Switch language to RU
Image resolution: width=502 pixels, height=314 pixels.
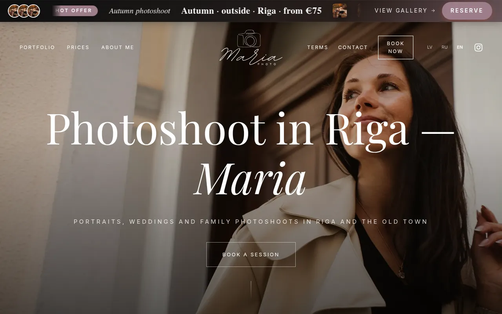click(x=445, y=47)
